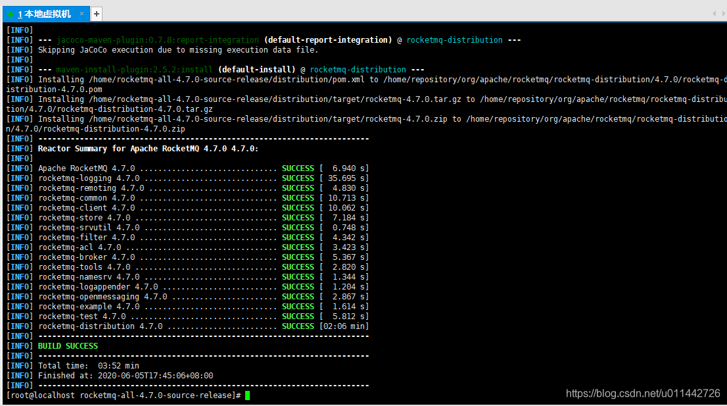Click the rocketmq-namesrv 4.7.0 row
The width and height of the screenshot is (727, 406).
[x=187, y=277]
